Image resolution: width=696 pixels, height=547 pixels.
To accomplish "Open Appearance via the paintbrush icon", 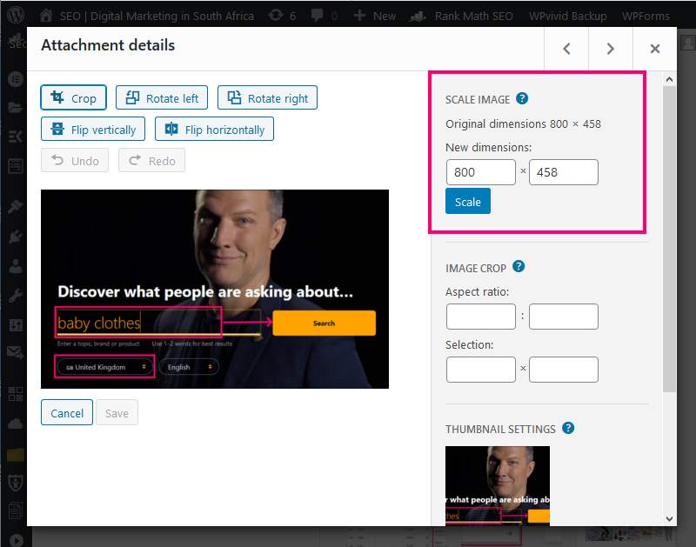I will point(16,207).
